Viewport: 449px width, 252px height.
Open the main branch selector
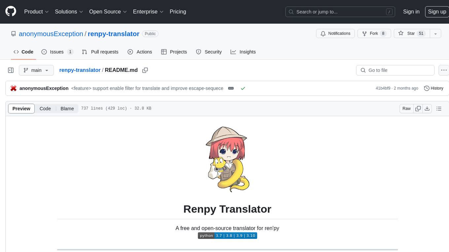[36, 70]
